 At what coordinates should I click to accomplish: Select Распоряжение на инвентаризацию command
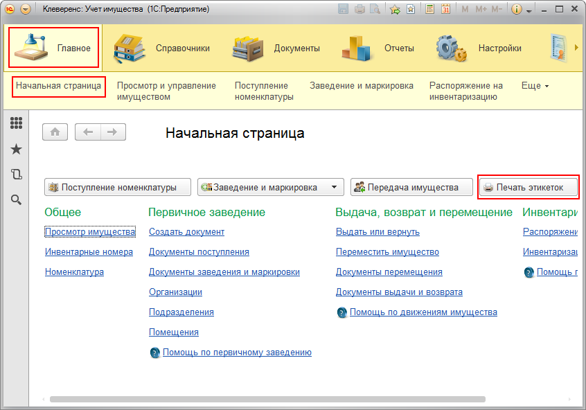[x=465, y=91]
